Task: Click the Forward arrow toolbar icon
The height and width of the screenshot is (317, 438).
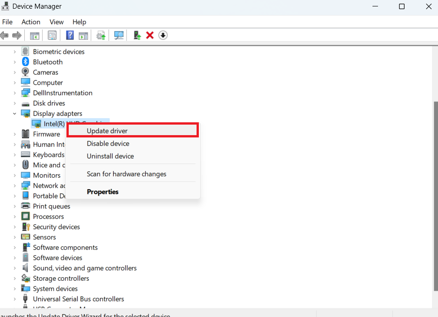Action: coord(17,35)
